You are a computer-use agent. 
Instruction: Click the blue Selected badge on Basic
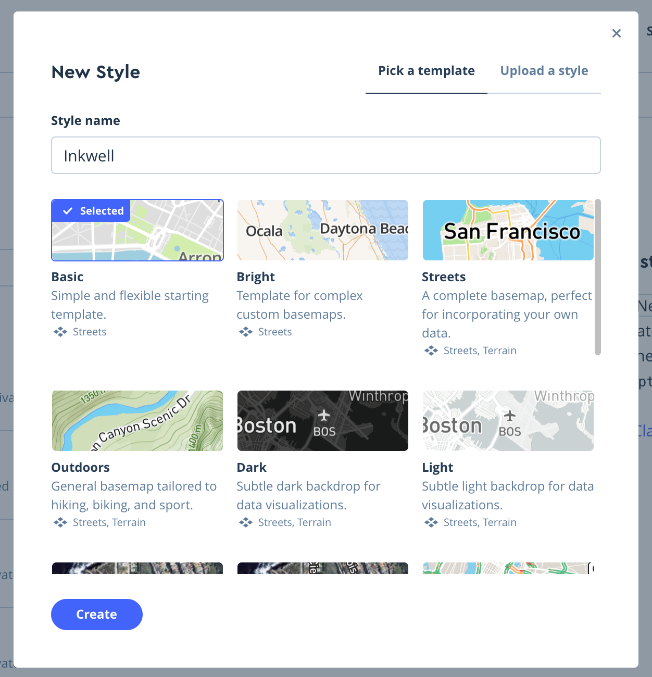pos(90,211)
